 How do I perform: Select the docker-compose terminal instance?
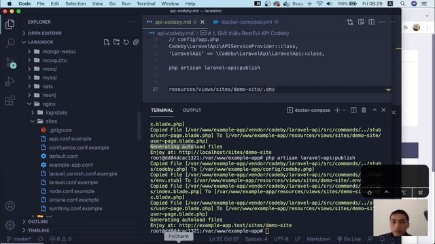[309, 110]
